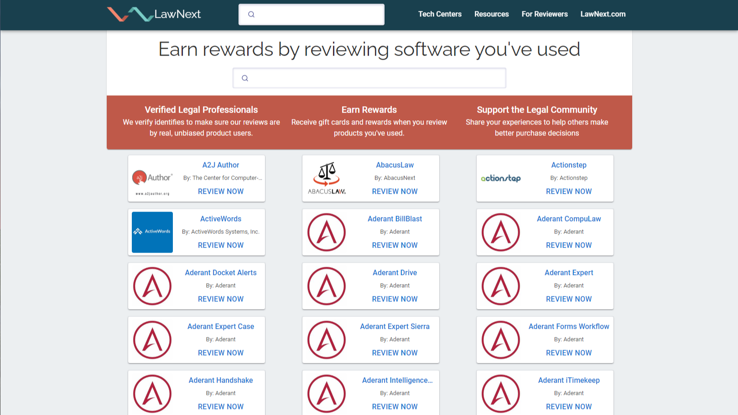The height and width of the screenshot is (415, 738).
Task: Open the Aderant BillBlast title link
Action: [x=395, y=219]
